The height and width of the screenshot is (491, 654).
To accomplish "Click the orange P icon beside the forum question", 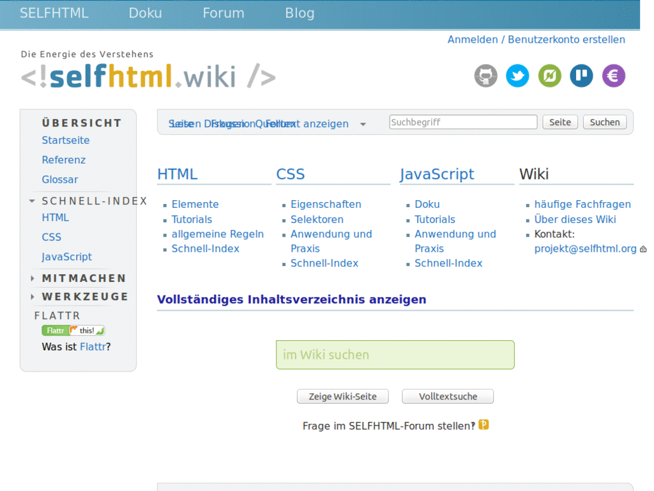I will 483,424.
